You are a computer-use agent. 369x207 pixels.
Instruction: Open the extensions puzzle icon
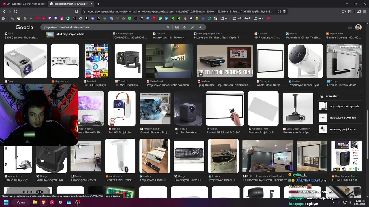point(344,11)
